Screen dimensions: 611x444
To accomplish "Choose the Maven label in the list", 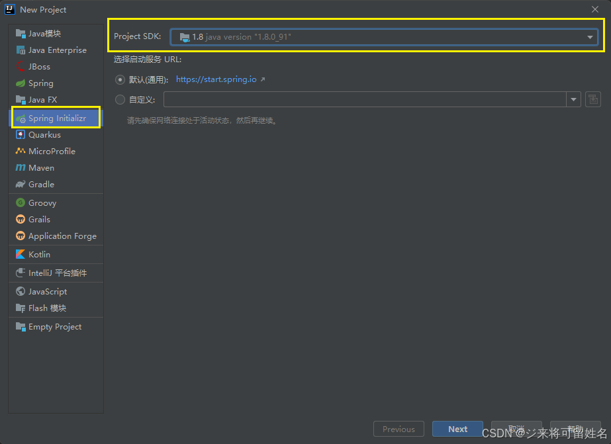I will pos(41,168).
